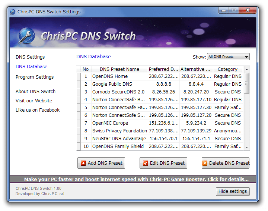
Task: Open Like us on Facebook link
Action: (x=38, y=110)
